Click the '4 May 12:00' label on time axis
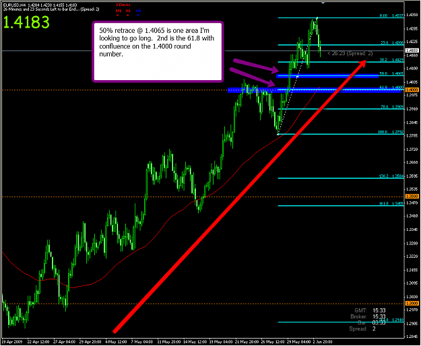421x346 pixels. (116, 342)
